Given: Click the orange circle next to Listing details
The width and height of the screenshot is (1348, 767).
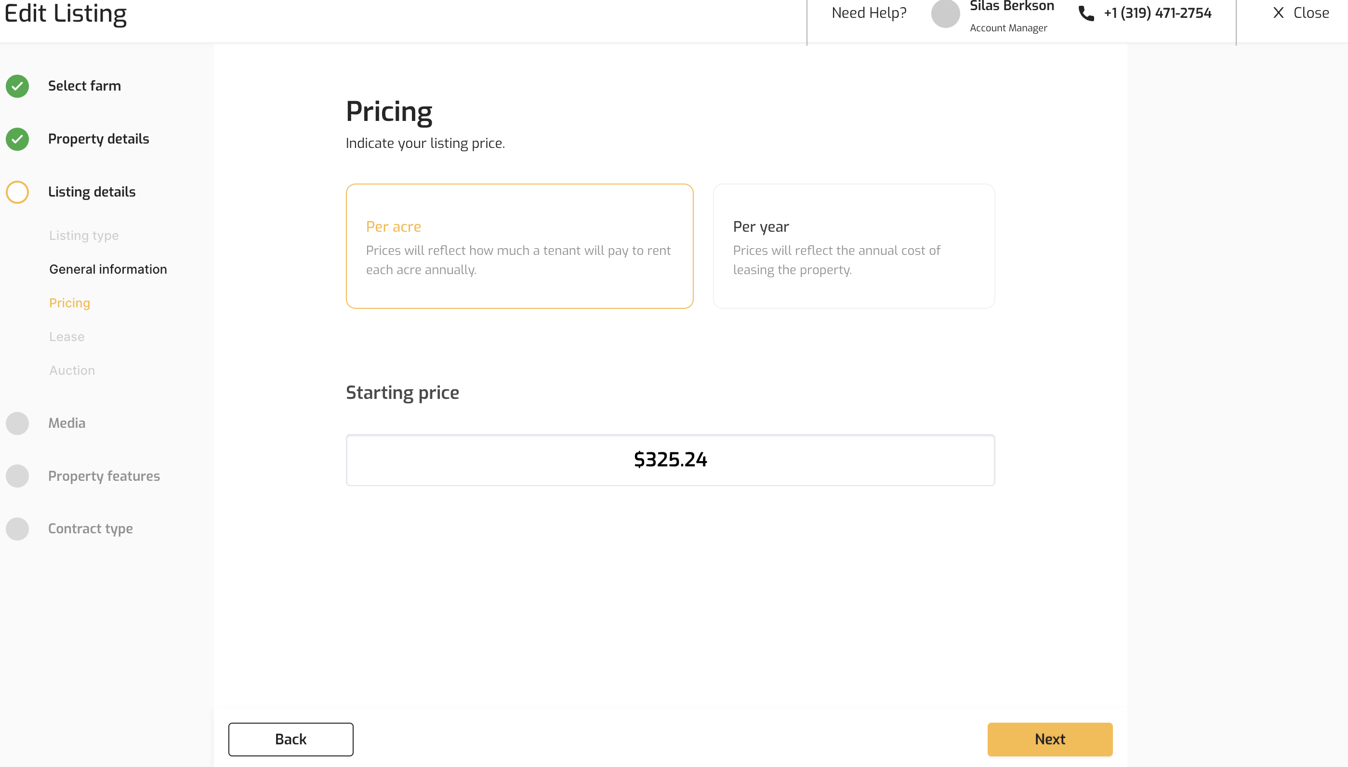Looking at the screenshot, I should click(x=17, y=192).
